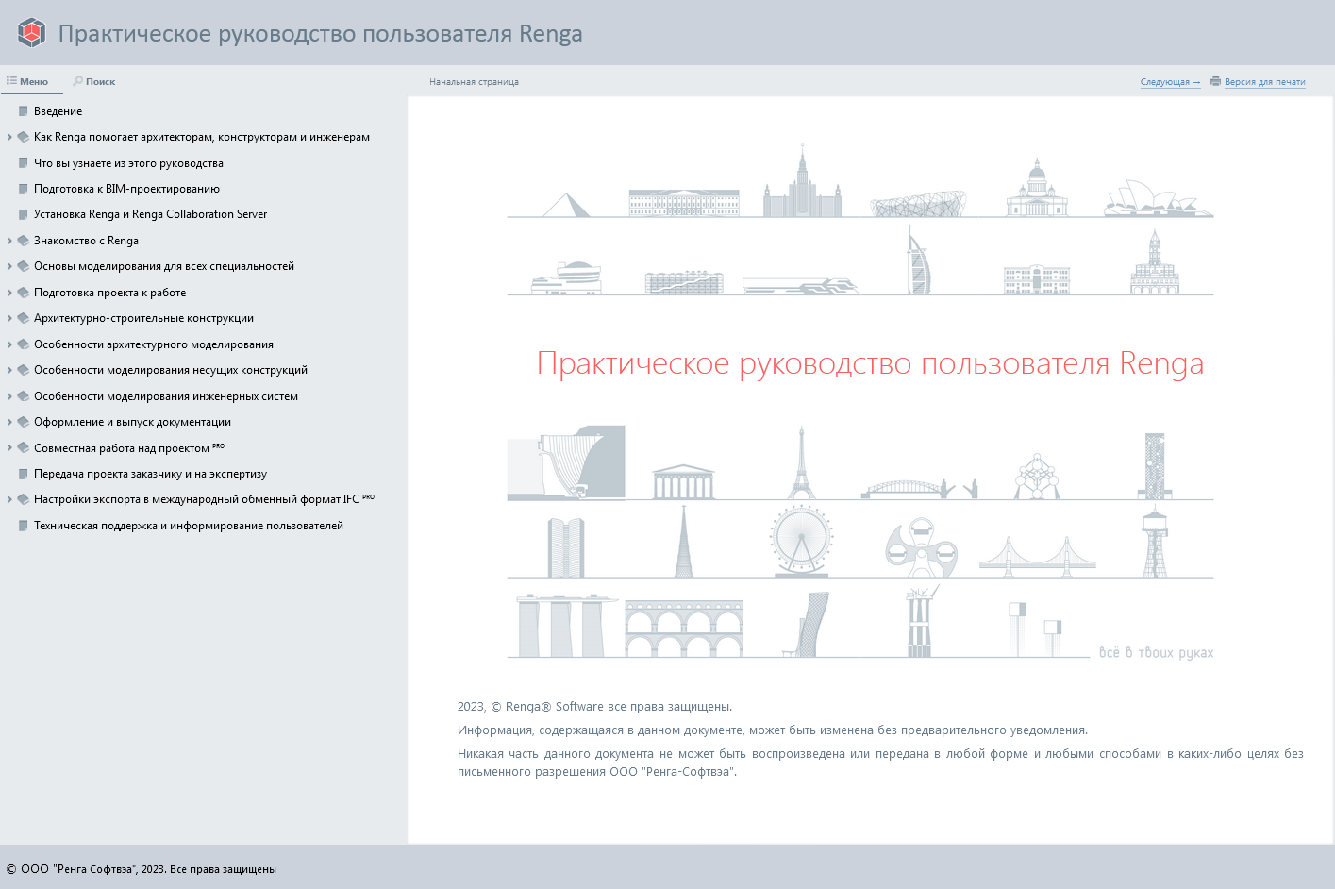Click the page icon beside Подготовка к BIM-проектированию

point(24,189)
